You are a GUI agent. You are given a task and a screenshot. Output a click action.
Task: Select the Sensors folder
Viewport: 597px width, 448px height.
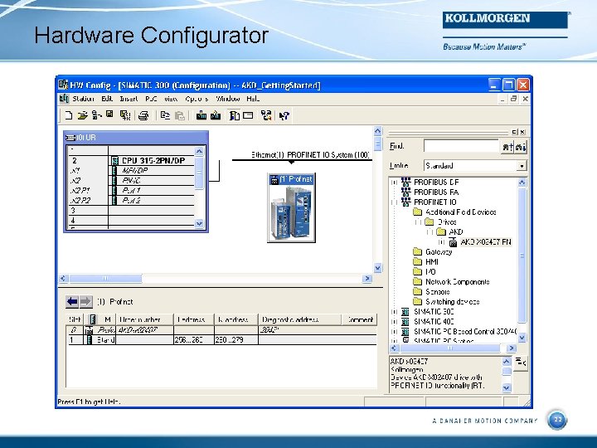(438, 291)
